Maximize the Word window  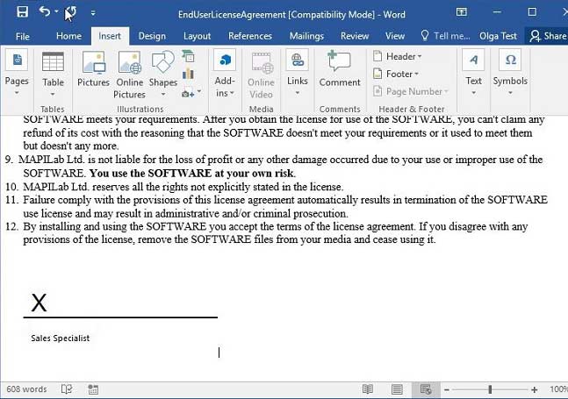[532, 12]
